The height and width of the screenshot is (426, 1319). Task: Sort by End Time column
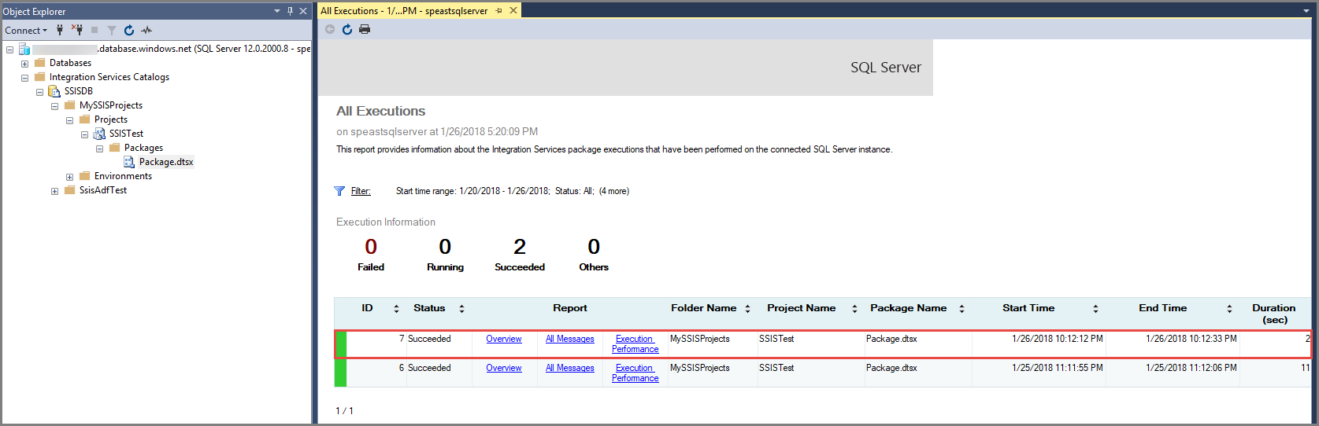click(1229, 309)
